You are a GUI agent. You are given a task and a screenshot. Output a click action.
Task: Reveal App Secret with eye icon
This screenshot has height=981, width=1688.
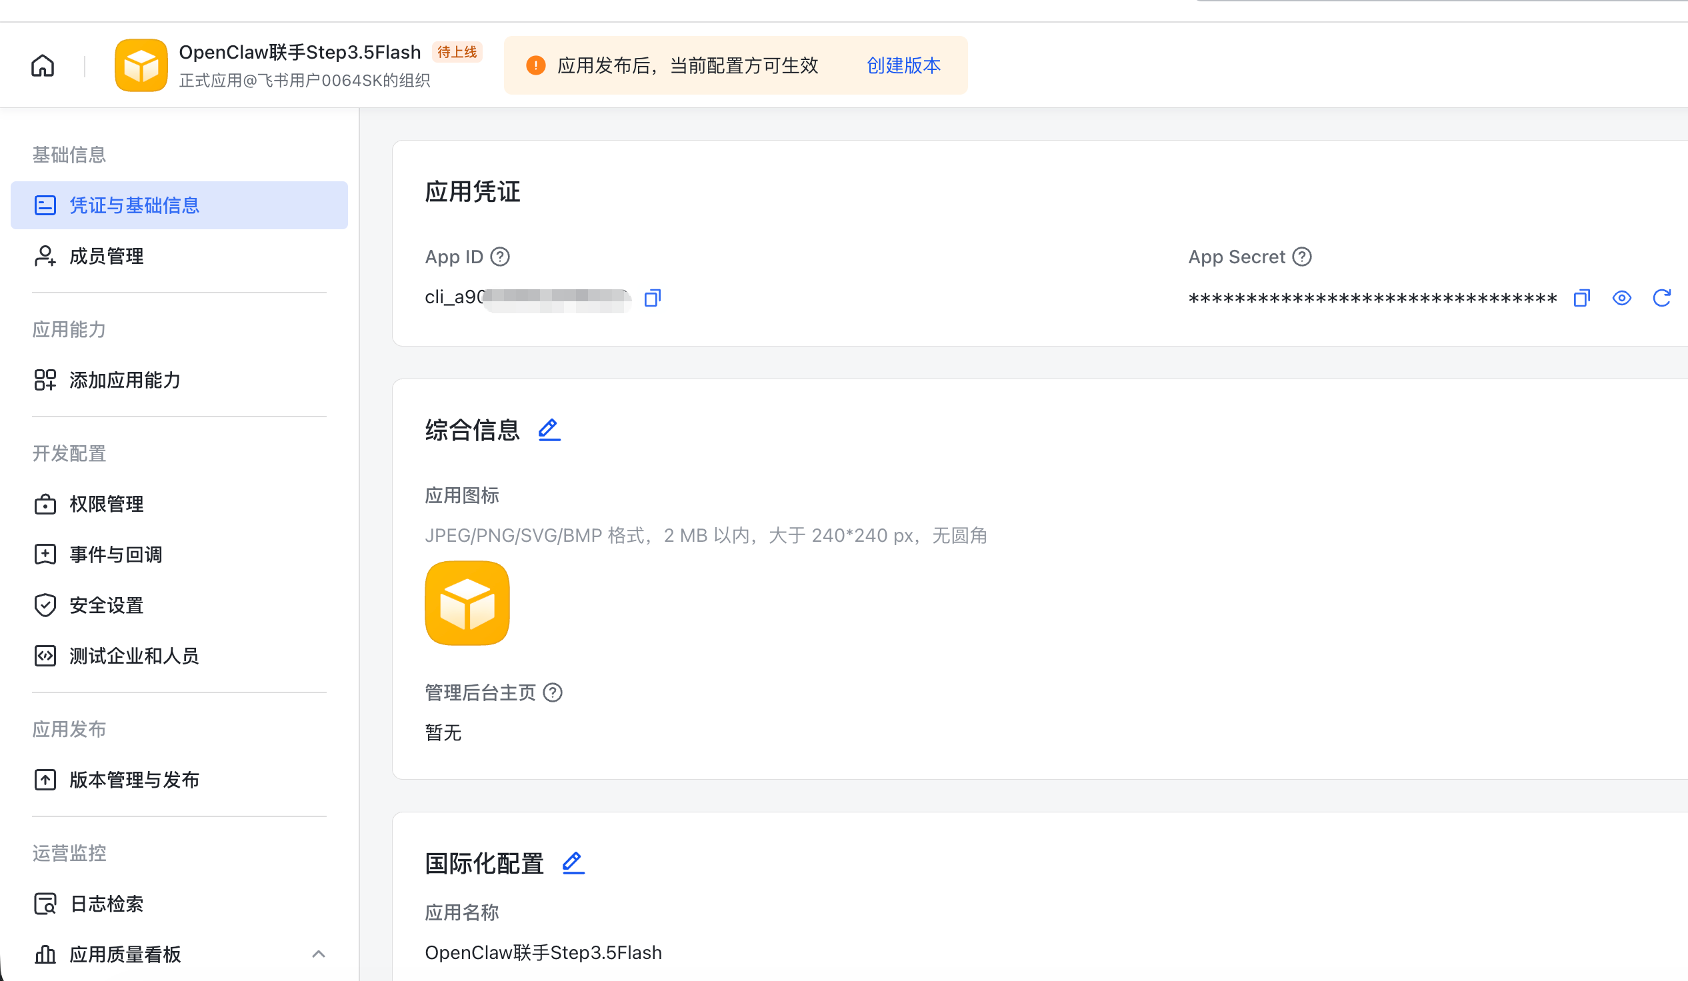1622,298
